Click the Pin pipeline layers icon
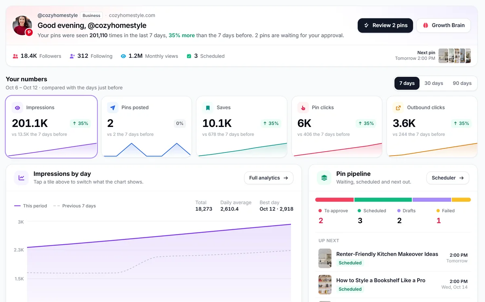 tap(324, 177)
